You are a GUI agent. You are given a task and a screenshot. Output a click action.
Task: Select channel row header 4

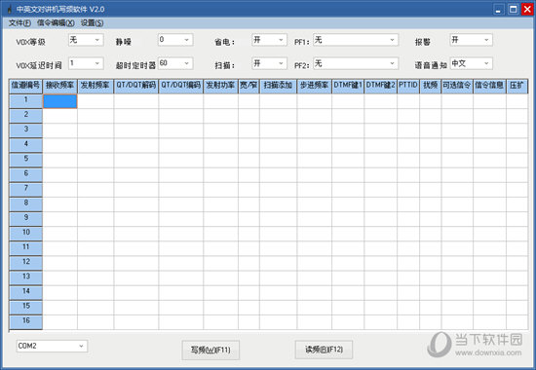tap(25, 145)
